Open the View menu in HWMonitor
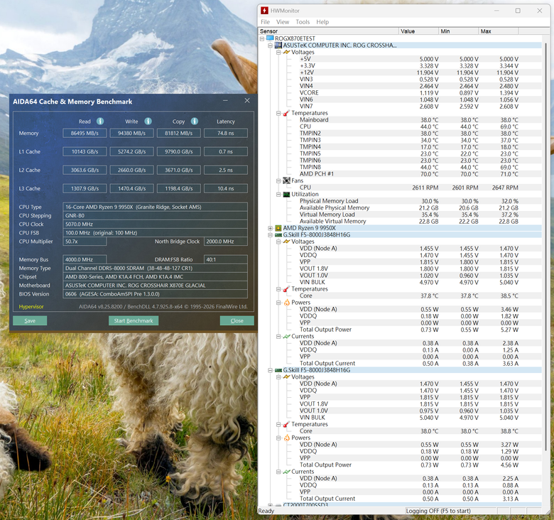Image resolution: width=554 pixels, height=520 pixels. click(283, 22)
